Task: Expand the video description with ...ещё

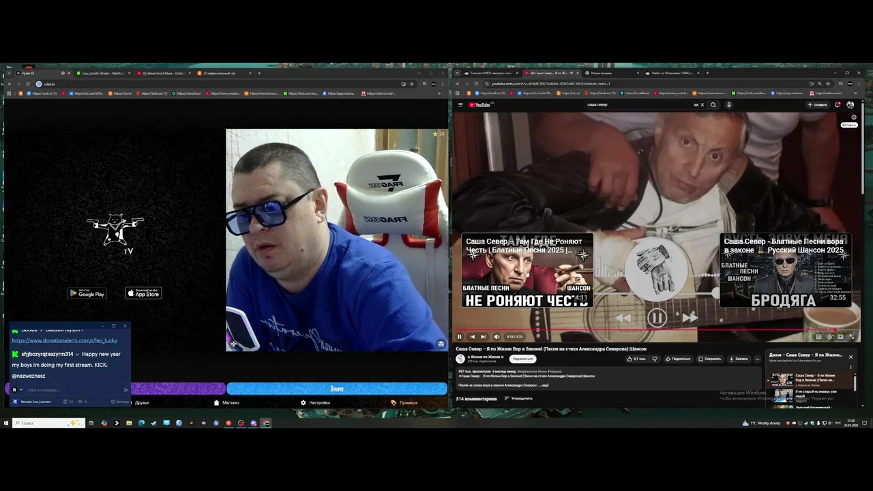Action: [x=544, y=385]
